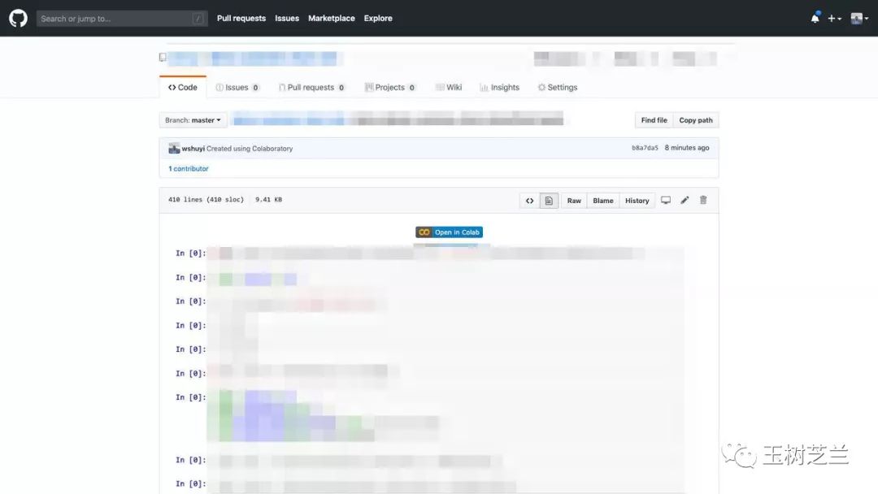Click the 1 contributor link

click(x=188, y=168)
